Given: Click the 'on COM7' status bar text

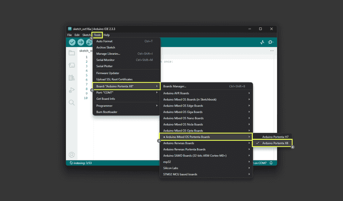Looking at the screenshot, I should pyautogui.click(x=260, y=163).
